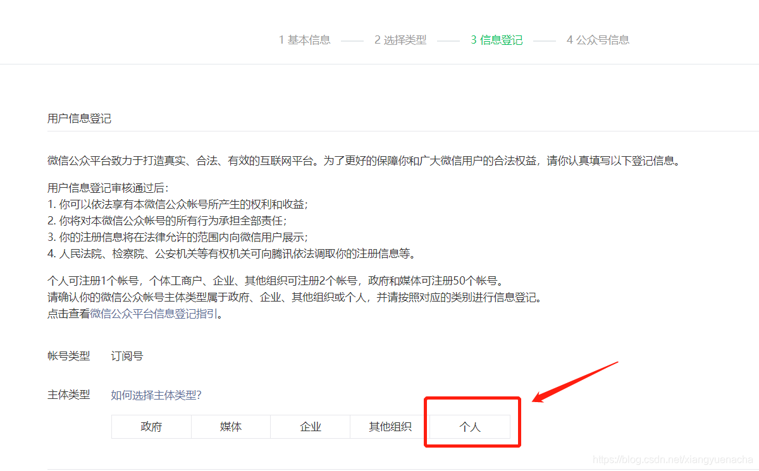Click the 订阅号 account type value
This screenshot has width=759, height=471.
[127, 356]
